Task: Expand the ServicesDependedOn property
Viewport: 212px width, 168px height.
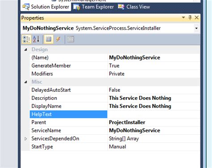Action: coord(25,138)
